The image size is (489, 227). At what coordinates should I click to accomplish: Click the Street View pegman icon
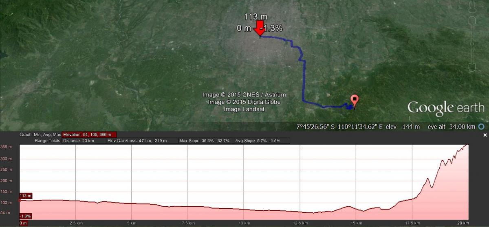coord(473,7)
